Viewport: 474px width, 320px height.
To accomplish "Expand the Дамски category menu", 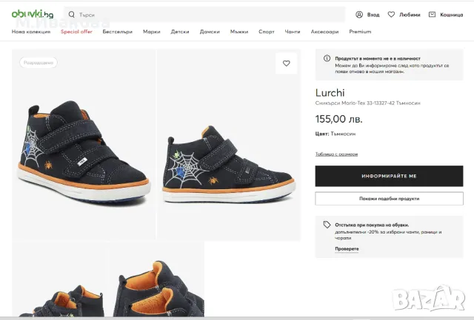I will click(210, 32).
